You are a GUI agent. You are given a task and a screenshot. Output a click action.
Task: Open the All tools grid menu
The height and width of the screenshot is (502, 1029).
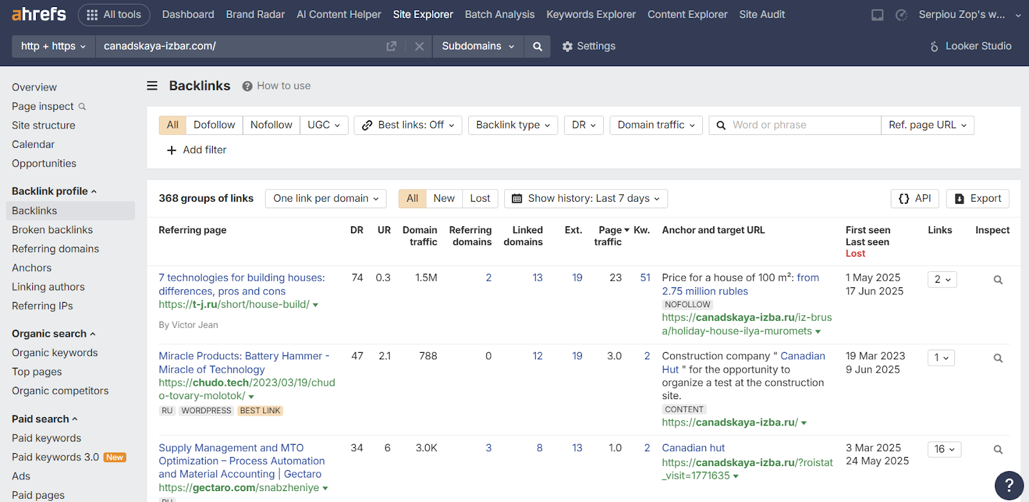pos(114,14)
